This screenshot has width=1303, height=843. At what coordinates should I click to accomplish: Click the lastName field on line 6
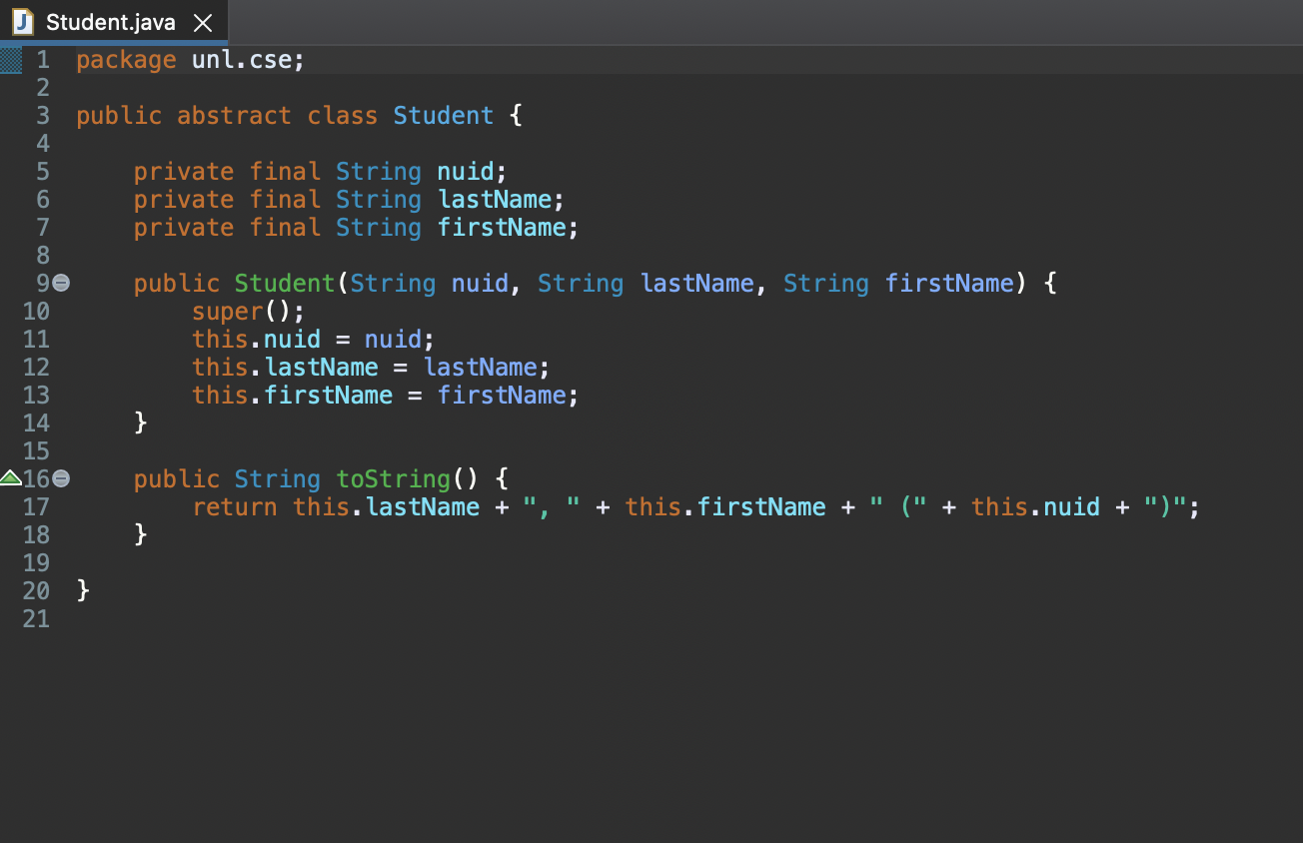point(494,199)
